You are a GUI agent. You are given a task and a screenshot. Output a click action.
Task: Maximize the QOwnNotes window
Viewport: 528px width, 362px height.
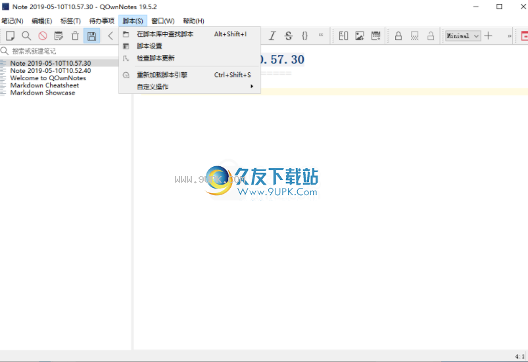tap(499, 7)
